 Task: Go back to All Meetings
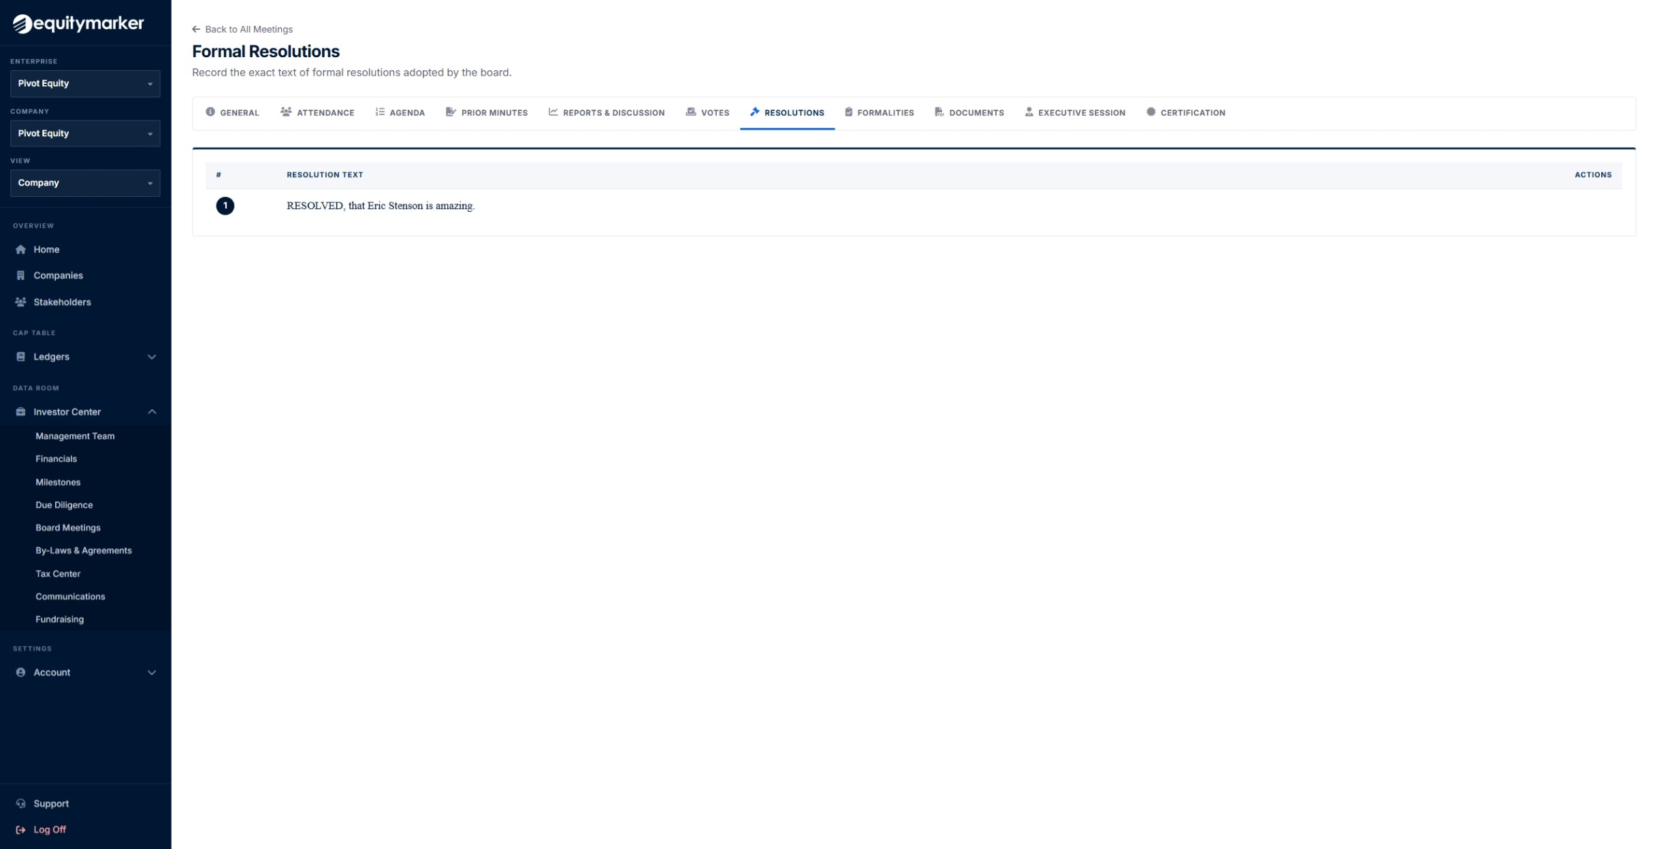click(x=242, y=29)
